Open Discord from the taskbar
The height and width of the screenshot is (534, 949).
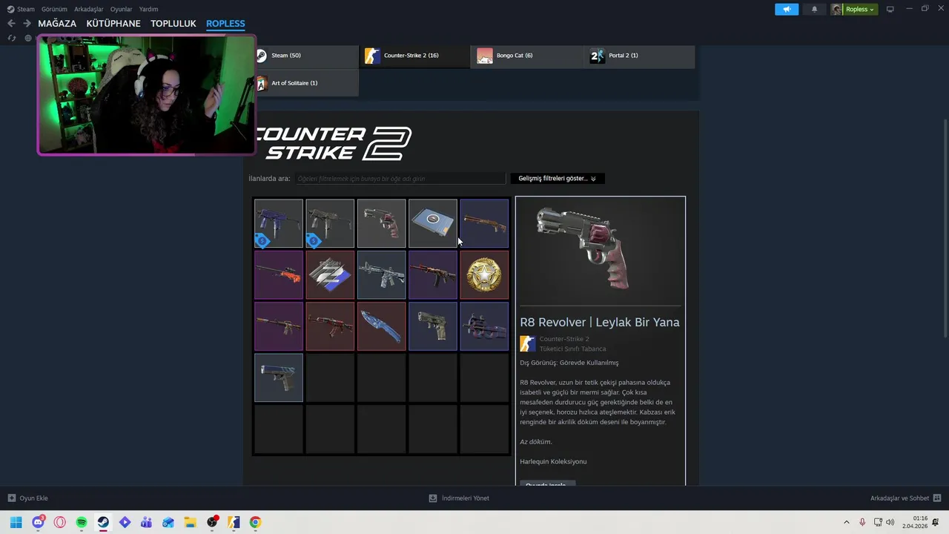[x=38, y=522]
